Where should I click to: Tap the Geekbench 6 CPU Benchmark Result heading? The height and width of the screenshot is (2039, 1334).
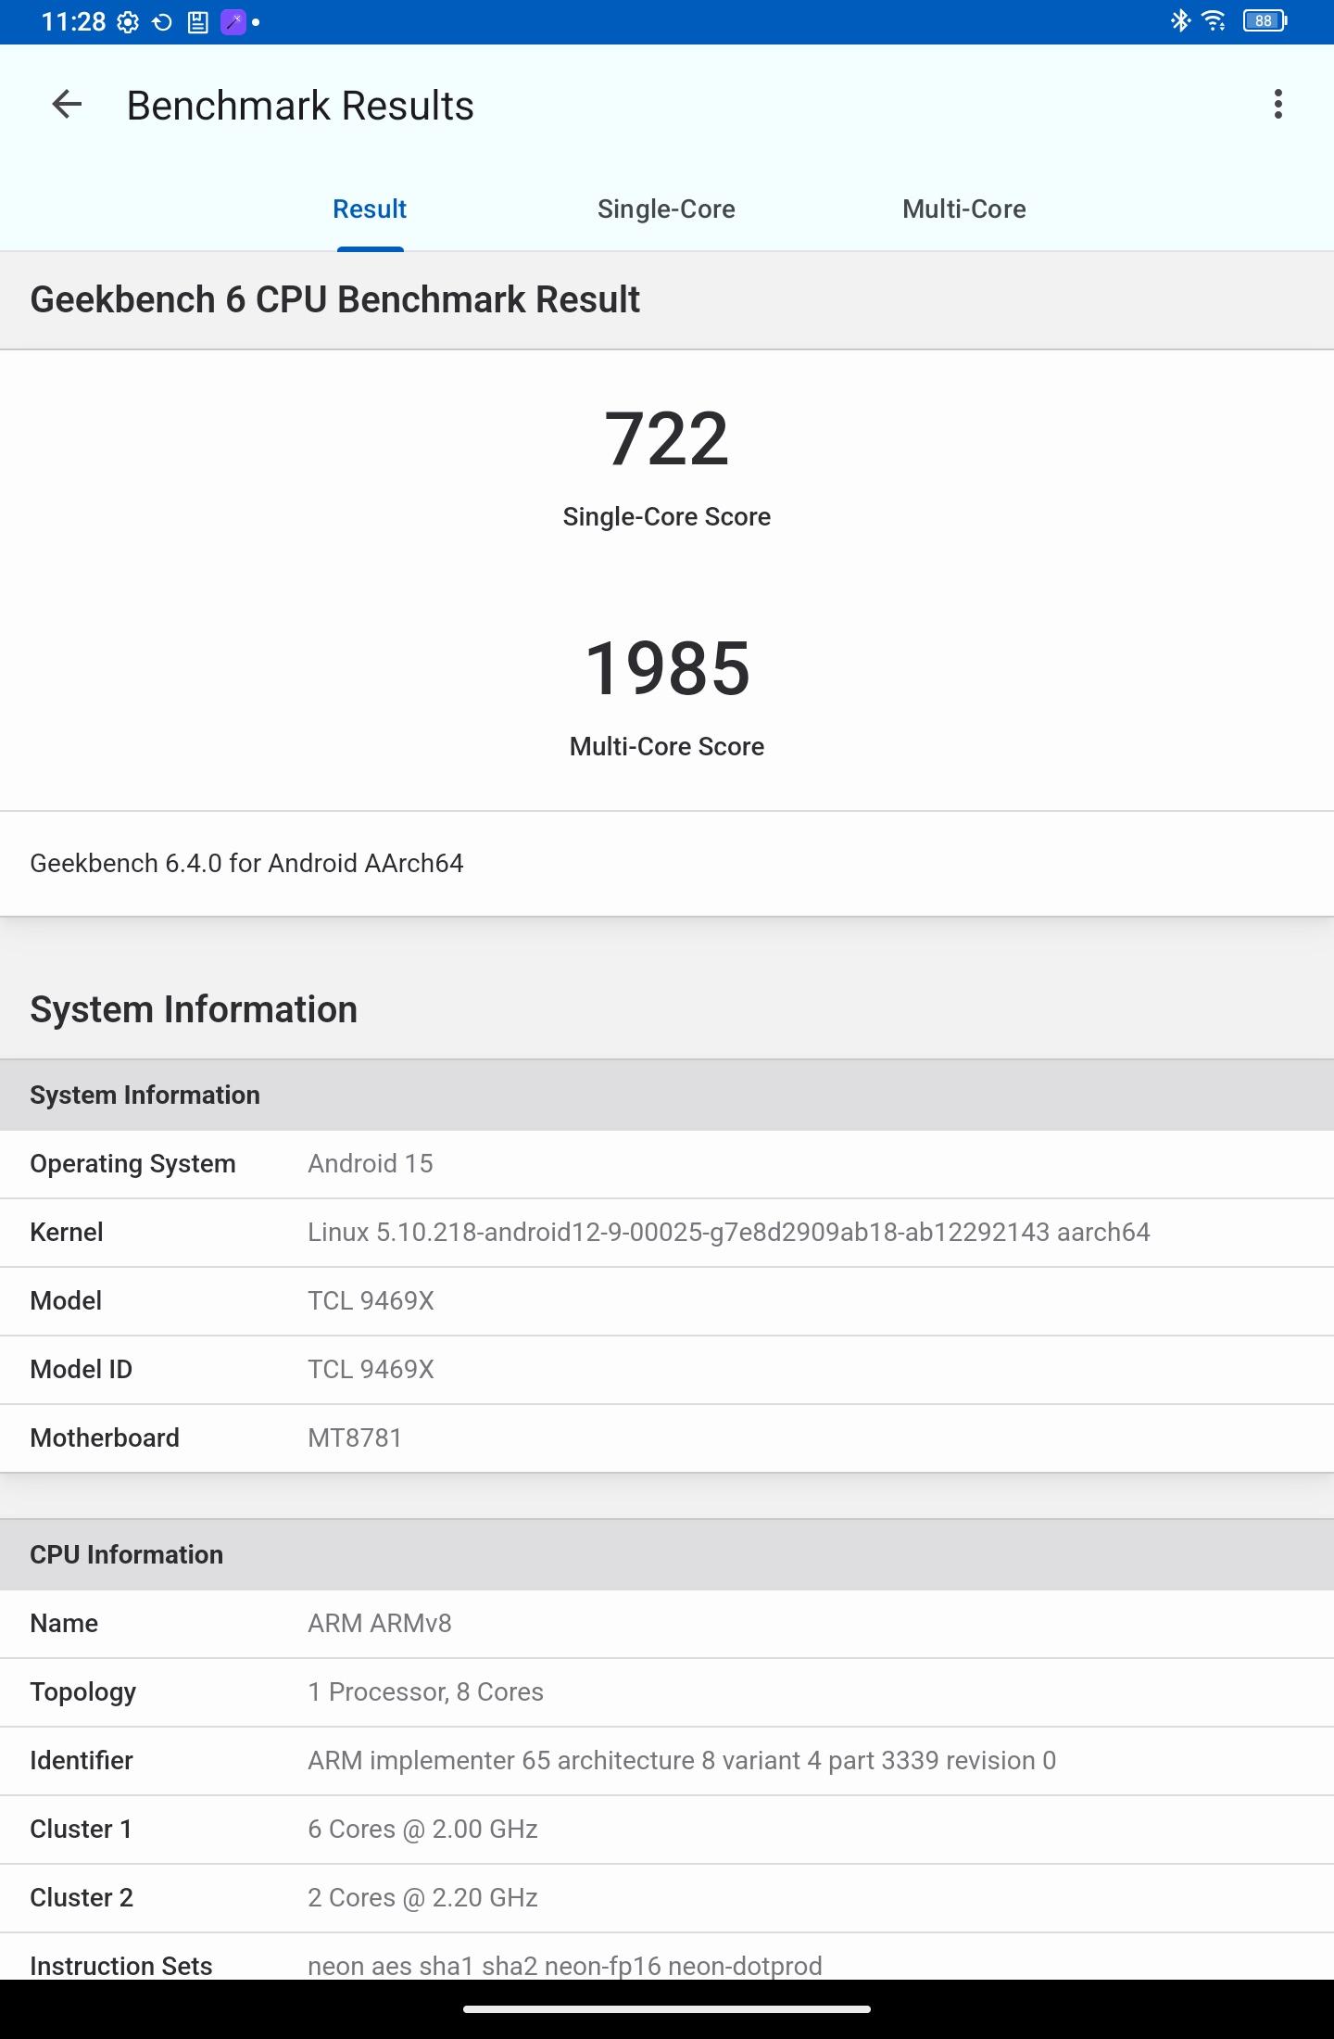click(x=334, y=300)
